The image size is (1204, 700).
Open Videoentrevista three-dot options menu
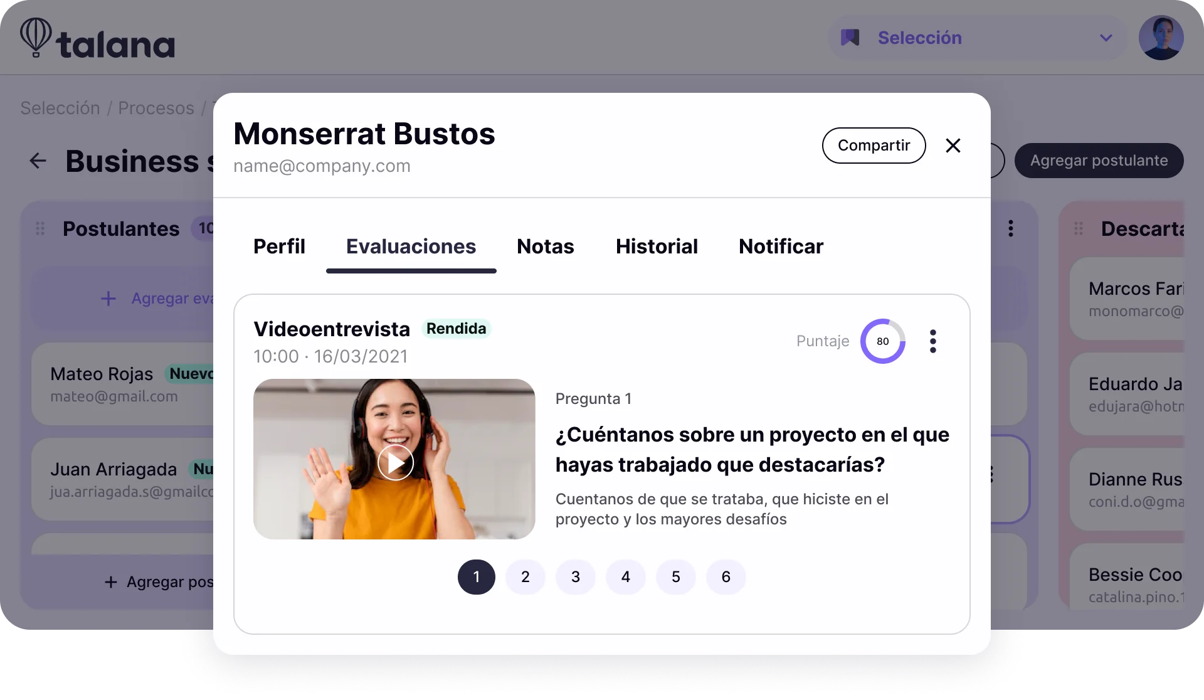pyautogui.click(x=933, y=341)
